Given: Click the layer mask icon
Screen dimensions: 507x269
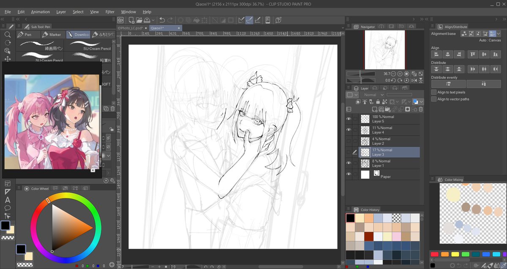Looking at the screenshot, I should pyautogui.click(x=407, y=109).
